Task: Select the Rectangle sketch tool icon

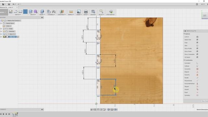Action: click(20, 12)
